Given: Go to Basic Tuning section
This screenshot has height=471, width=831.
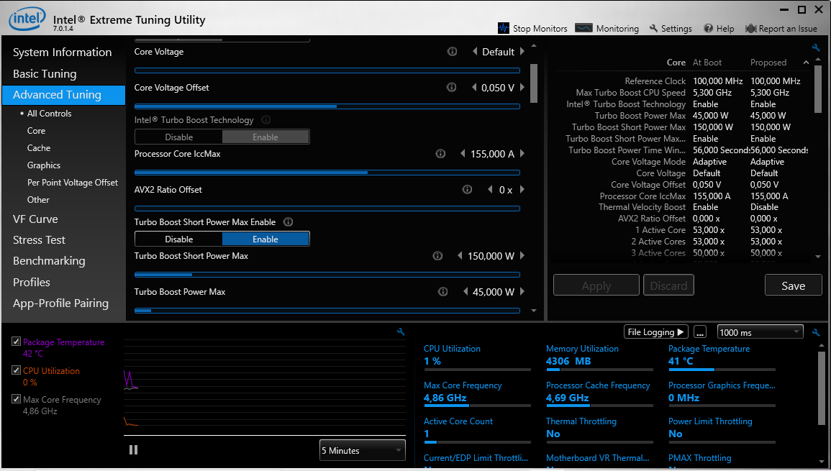Looking at the screenshot, I should pyautogui.click(x=45, y=73).
